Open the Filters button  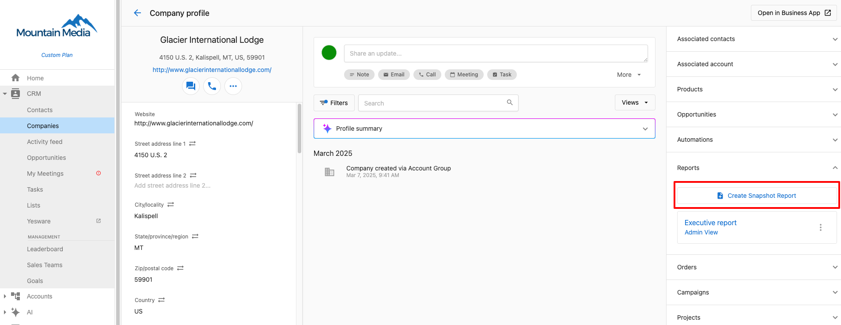click(x=334, y=103)
